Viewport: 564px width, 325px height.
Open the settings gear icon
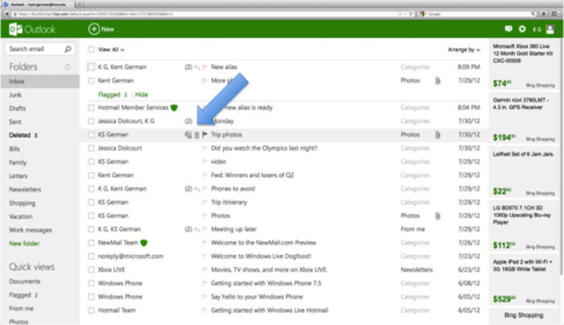(x=522, y=29)
